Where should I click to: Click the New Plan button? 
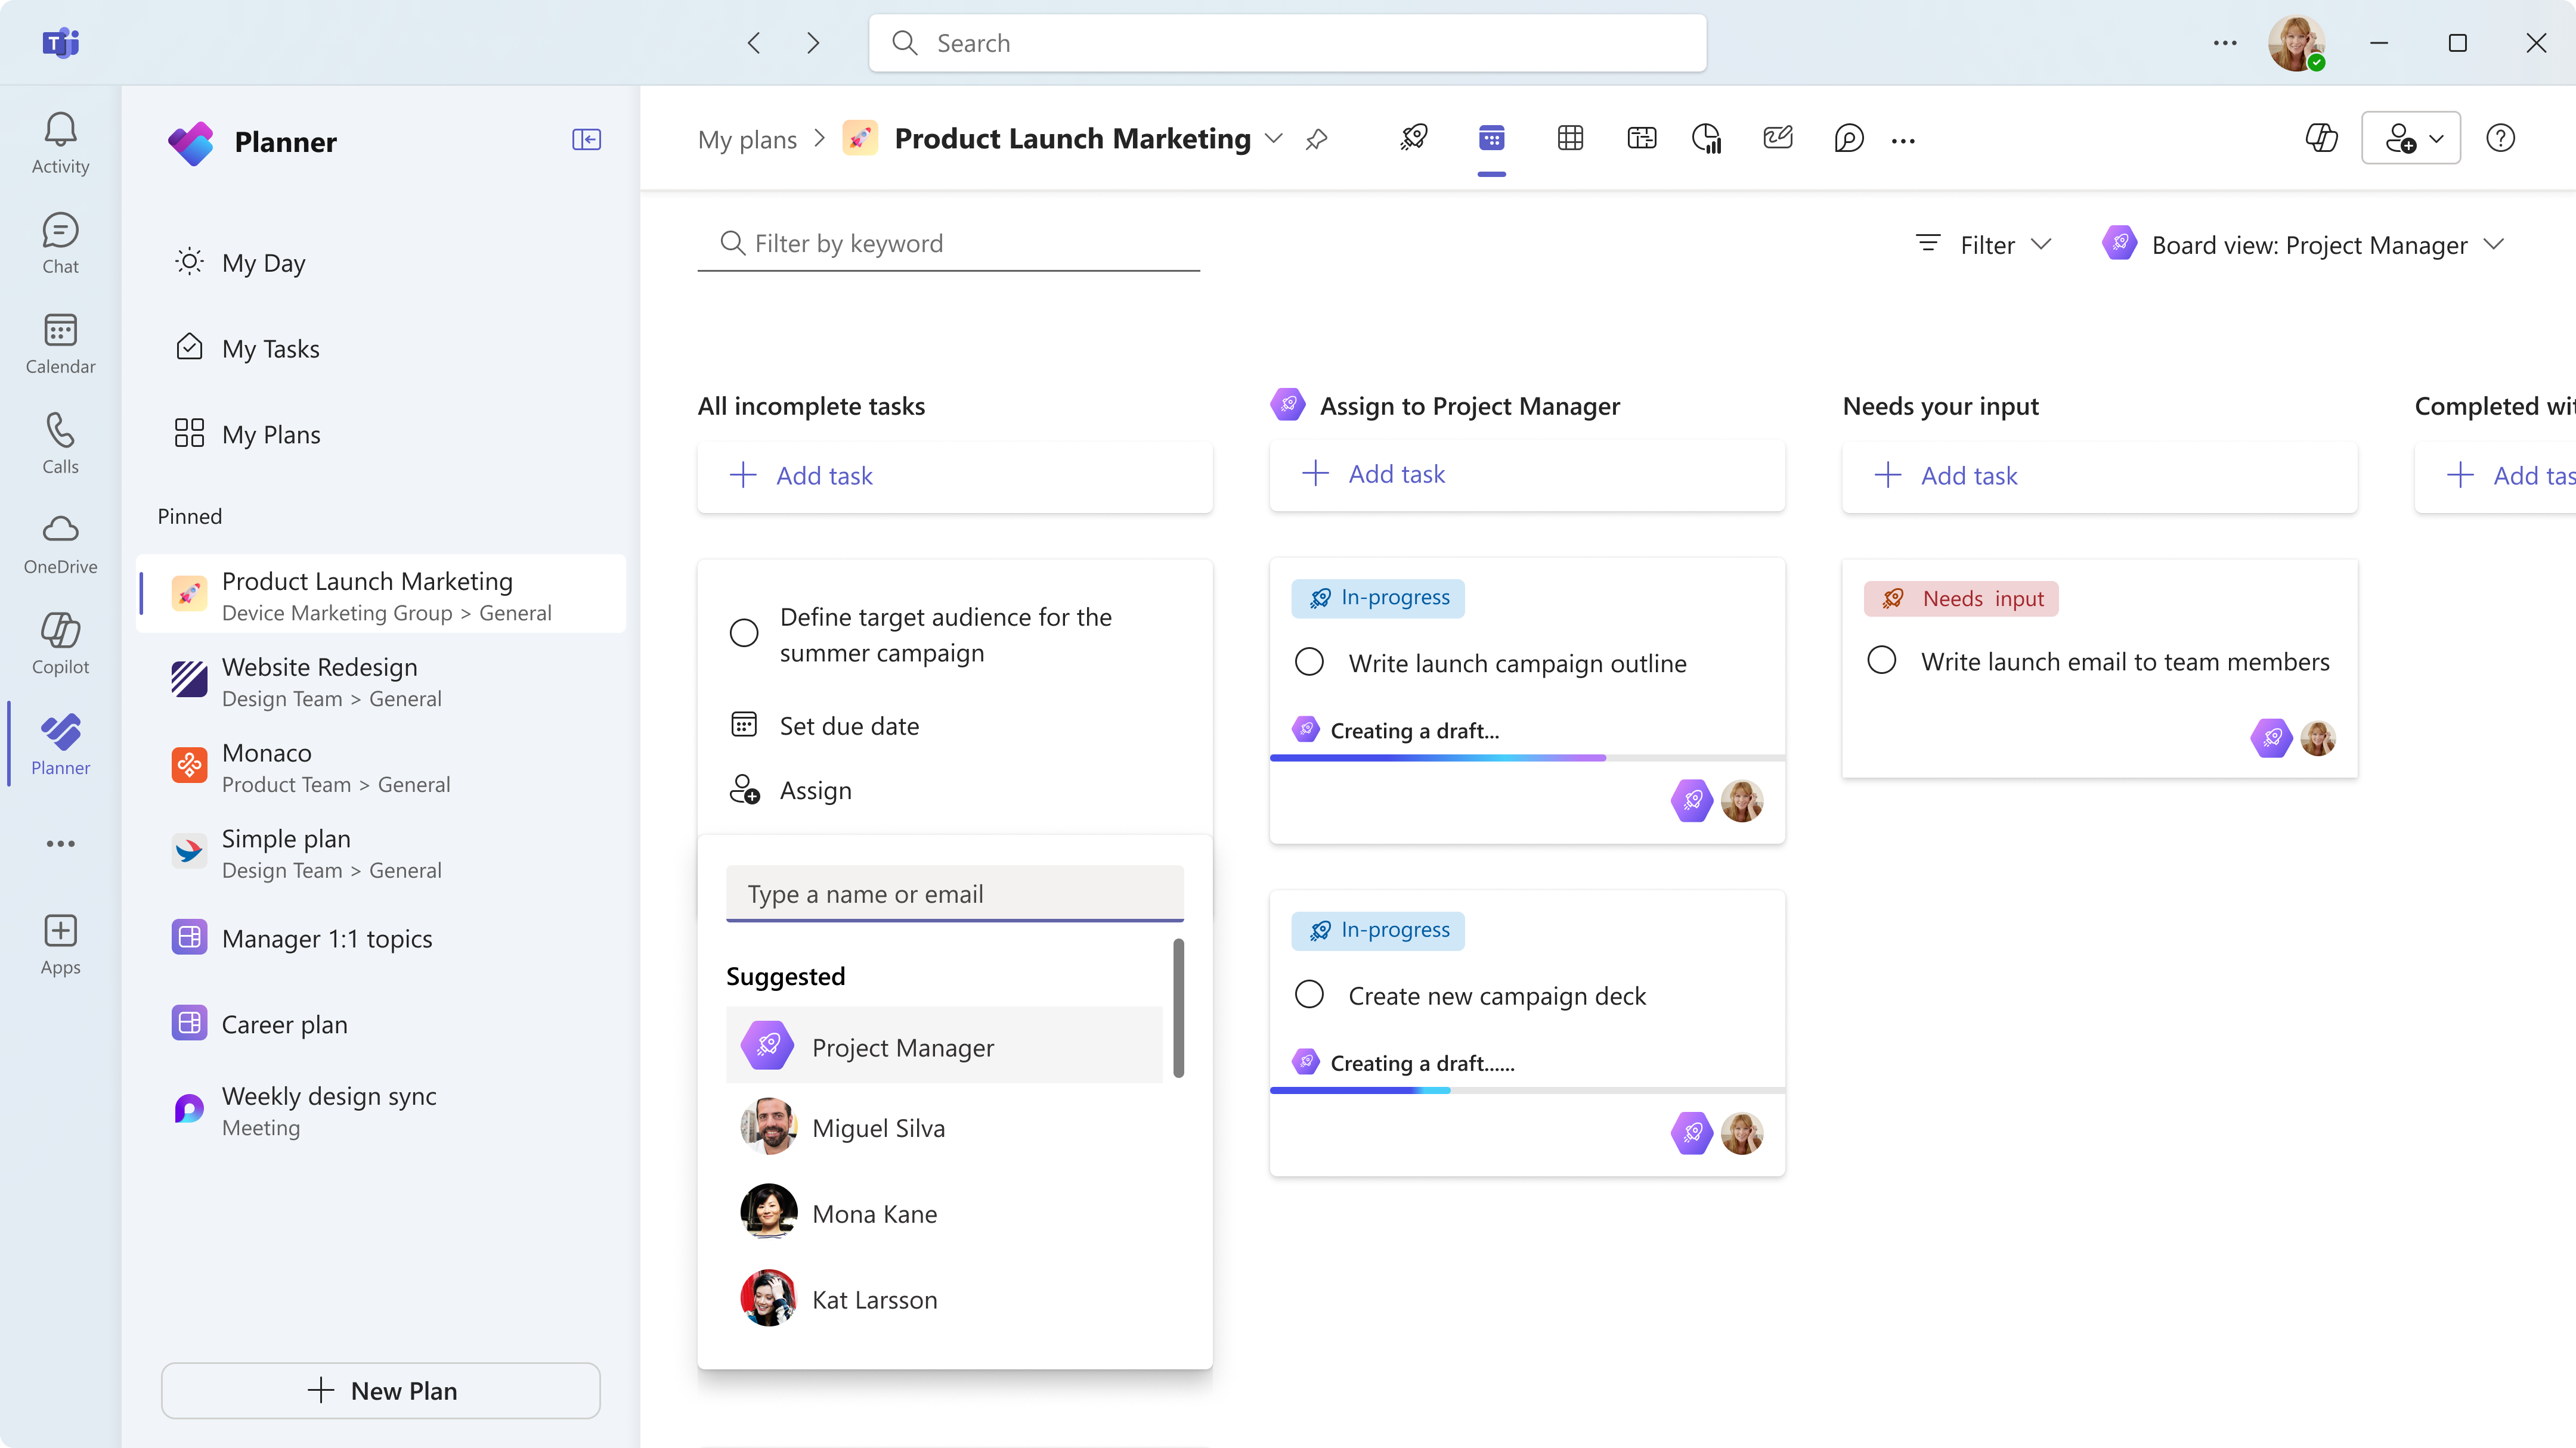point(380,1390)
